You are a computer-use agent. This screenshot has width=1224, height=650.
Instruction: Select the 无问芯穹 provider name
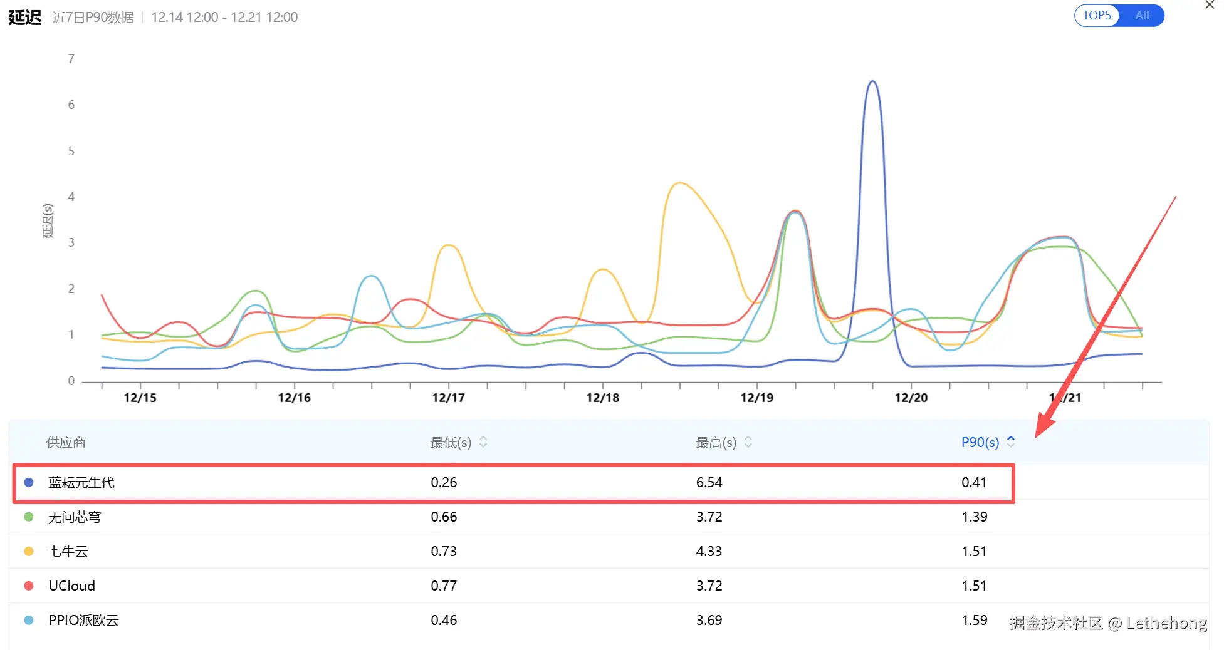(75, 517)
